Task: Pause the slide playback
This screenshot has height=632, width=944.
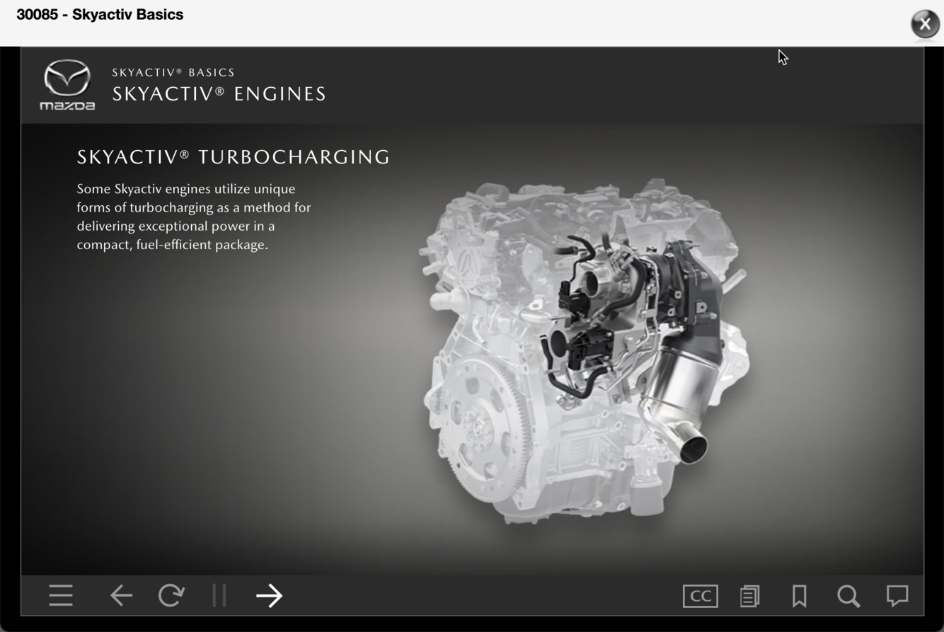Action: coord(219,595)
